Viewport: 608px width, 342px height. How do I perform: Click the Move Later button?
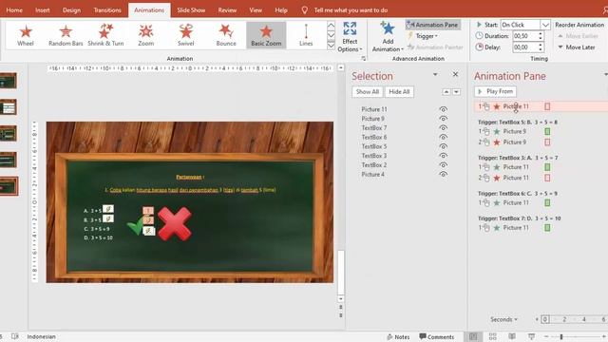[x=577, y=47]
